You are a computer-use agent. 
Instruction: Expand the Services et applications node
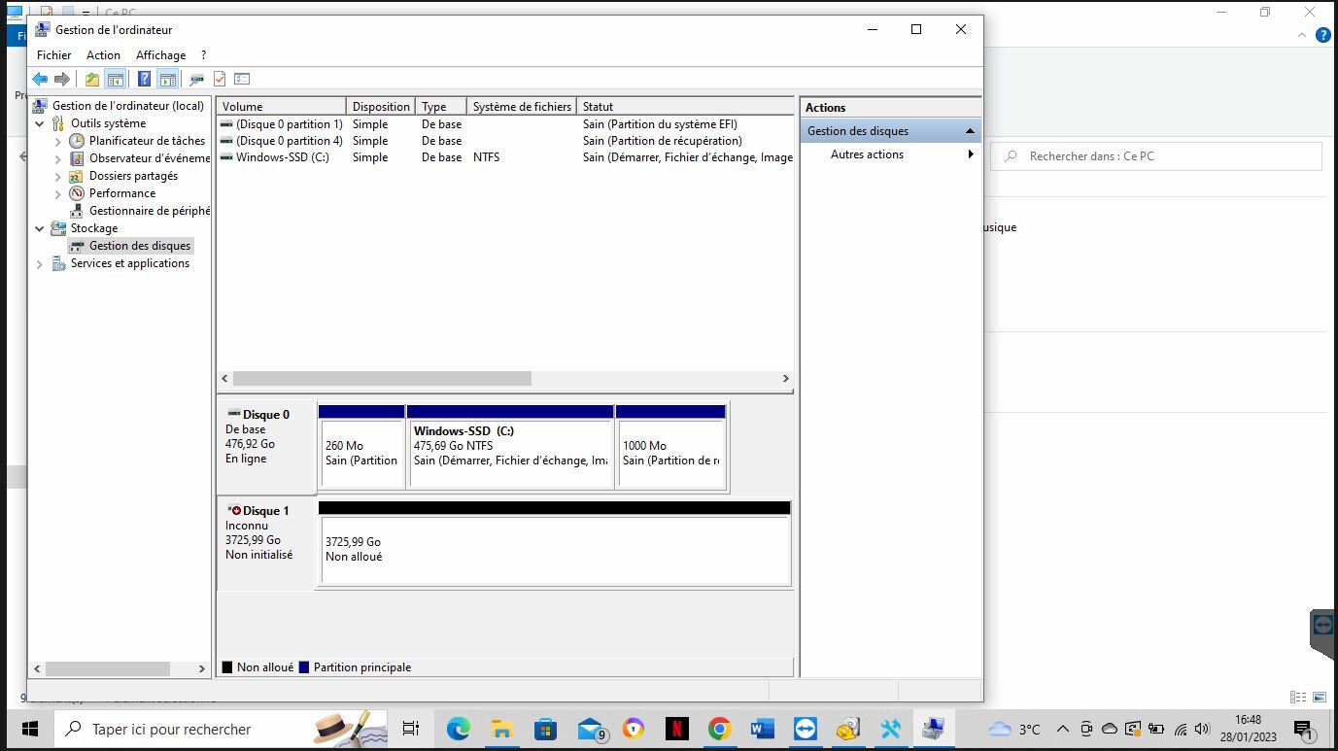click(x=40, y=263)
